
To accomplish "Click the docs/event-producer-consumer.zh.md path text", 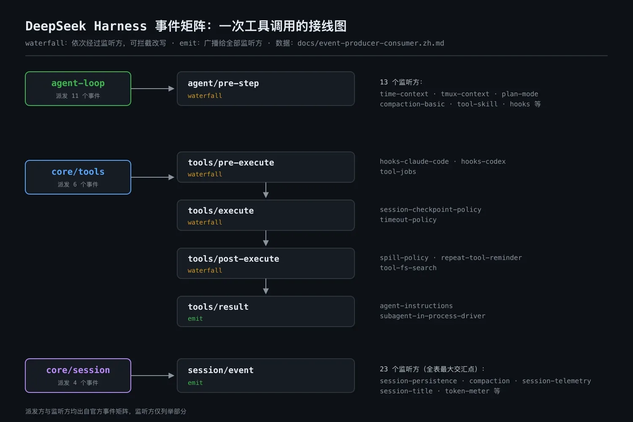I will click(x=371, y=43).
